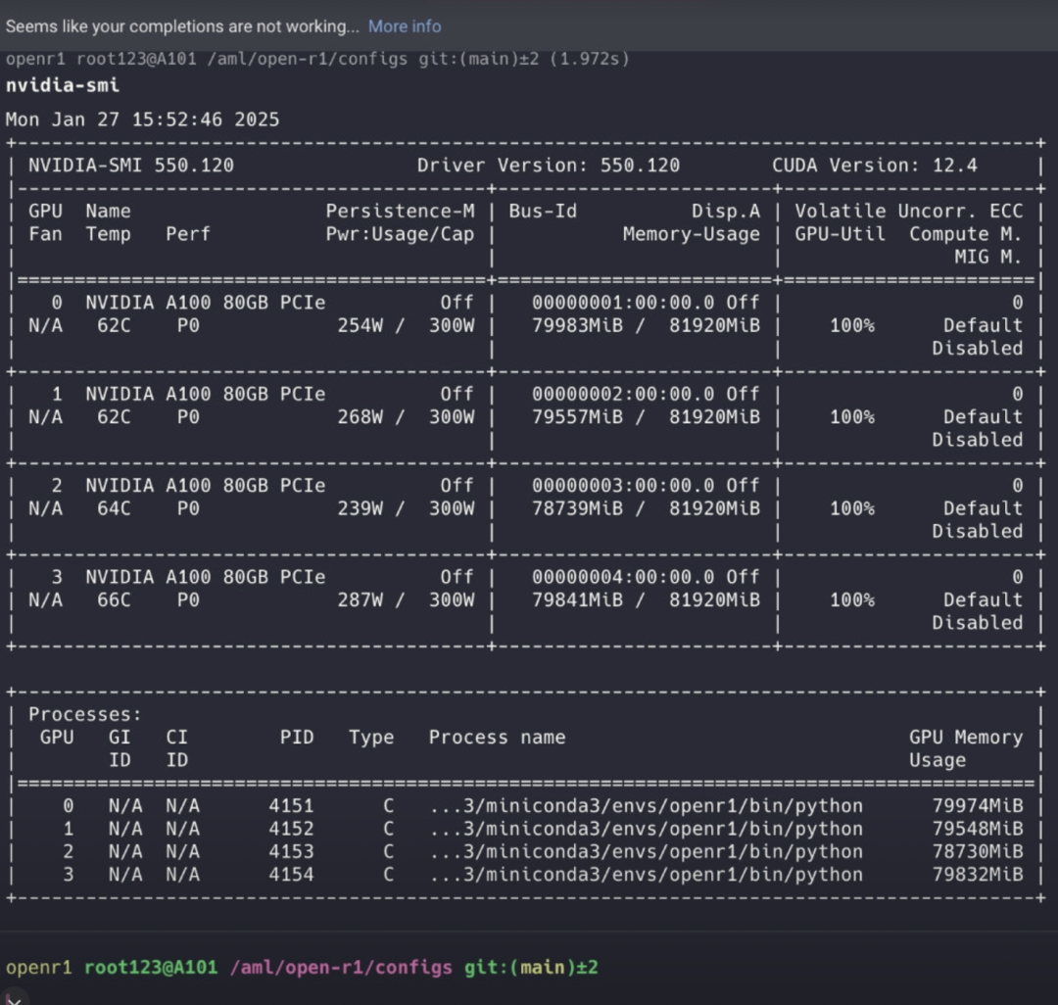Screen dimensions: 1058x1005
Task: Click process memory '79548MiB'
Action: 978,829
